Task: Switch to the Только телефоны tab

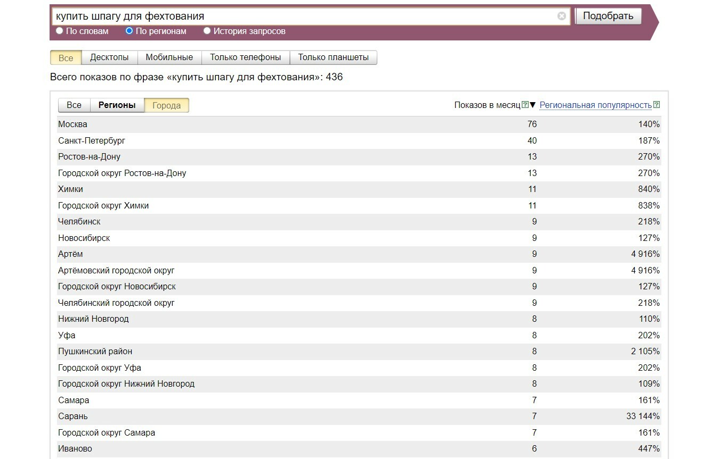Action: pyautogui.click(x=245, y=57)
